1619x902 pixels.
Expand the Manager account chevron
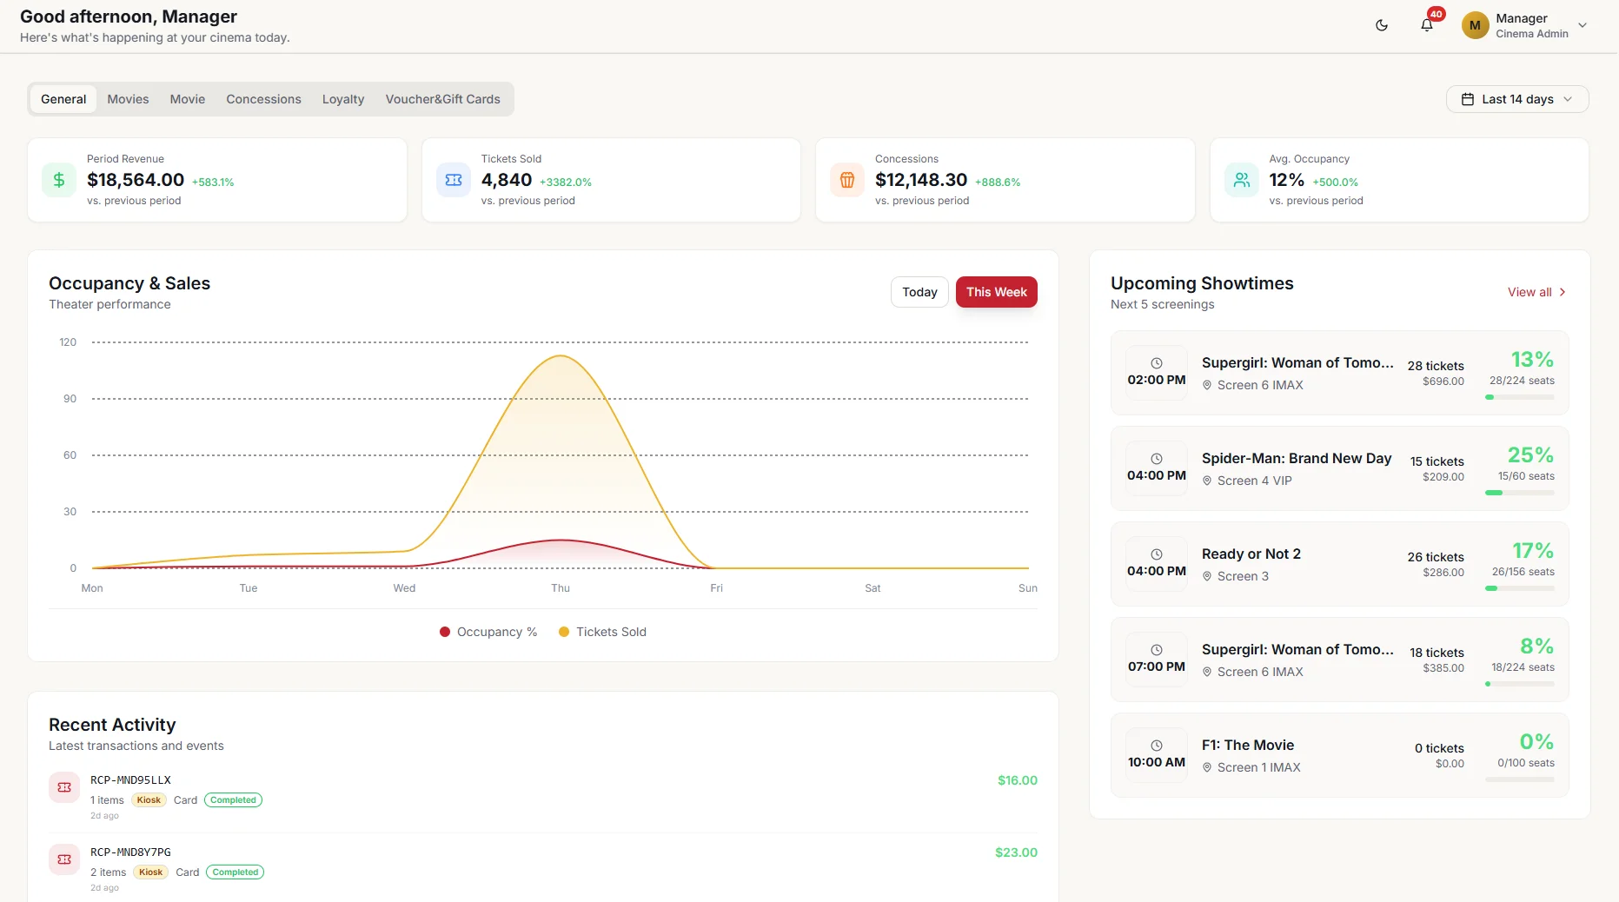1583,25
